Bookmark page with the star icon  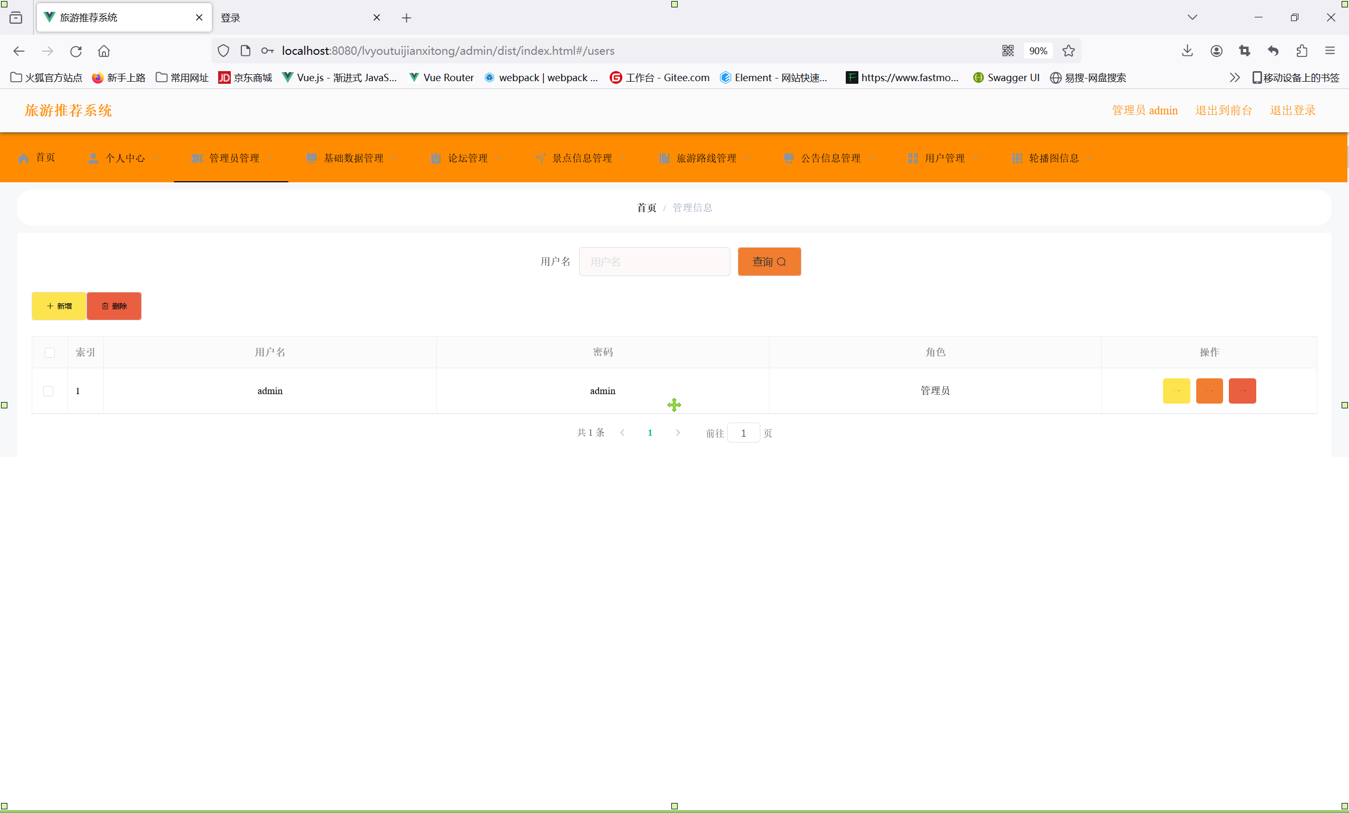(x=1068, y=51)
